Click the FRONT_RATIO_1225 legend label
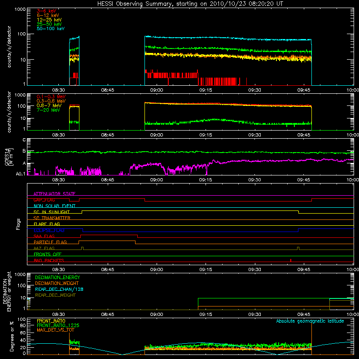The width and height of the screenshot is (359, 359). (x=58, y=325)
